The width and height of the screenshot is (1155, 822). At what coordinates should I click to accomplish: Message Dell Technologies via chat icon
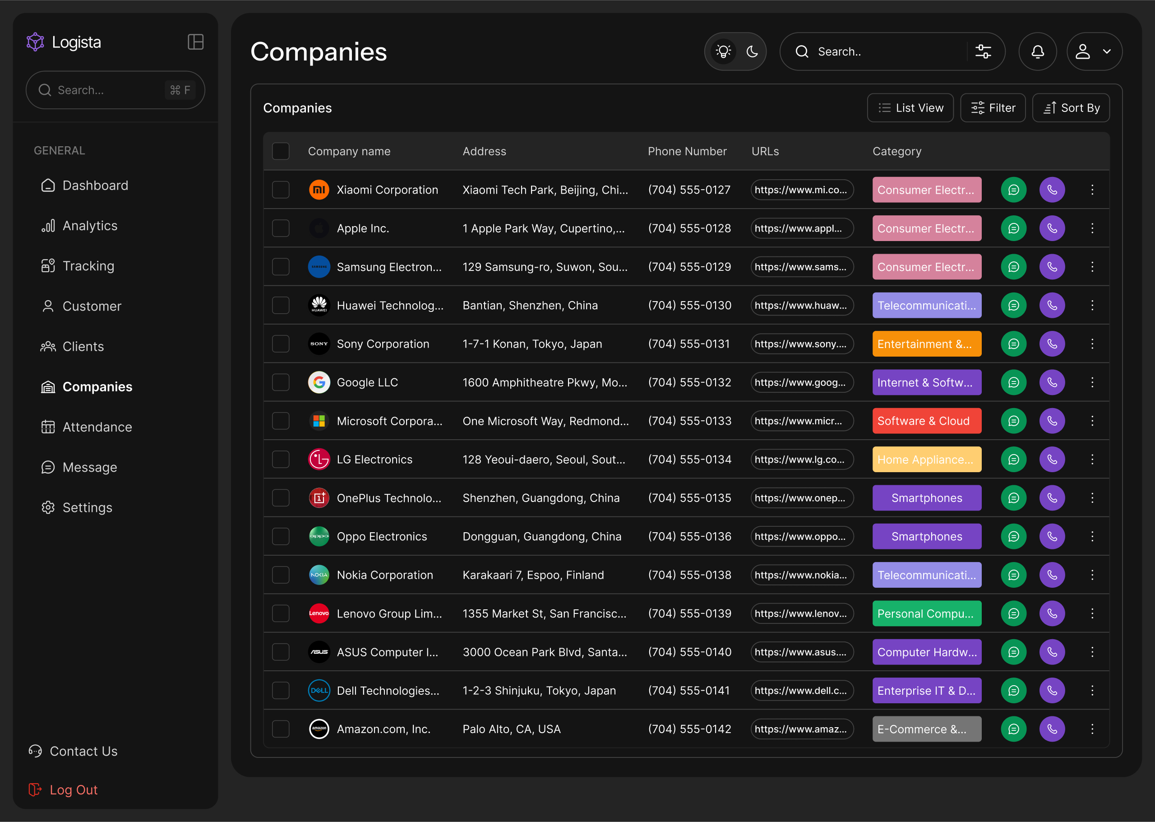1013,690
